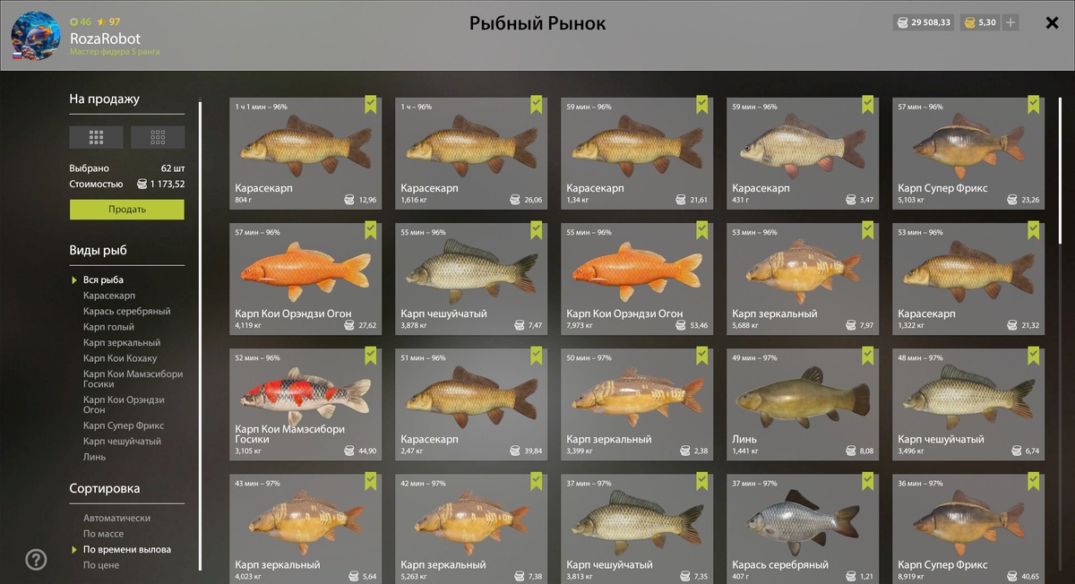Click the silver coins balance icon

902,22
